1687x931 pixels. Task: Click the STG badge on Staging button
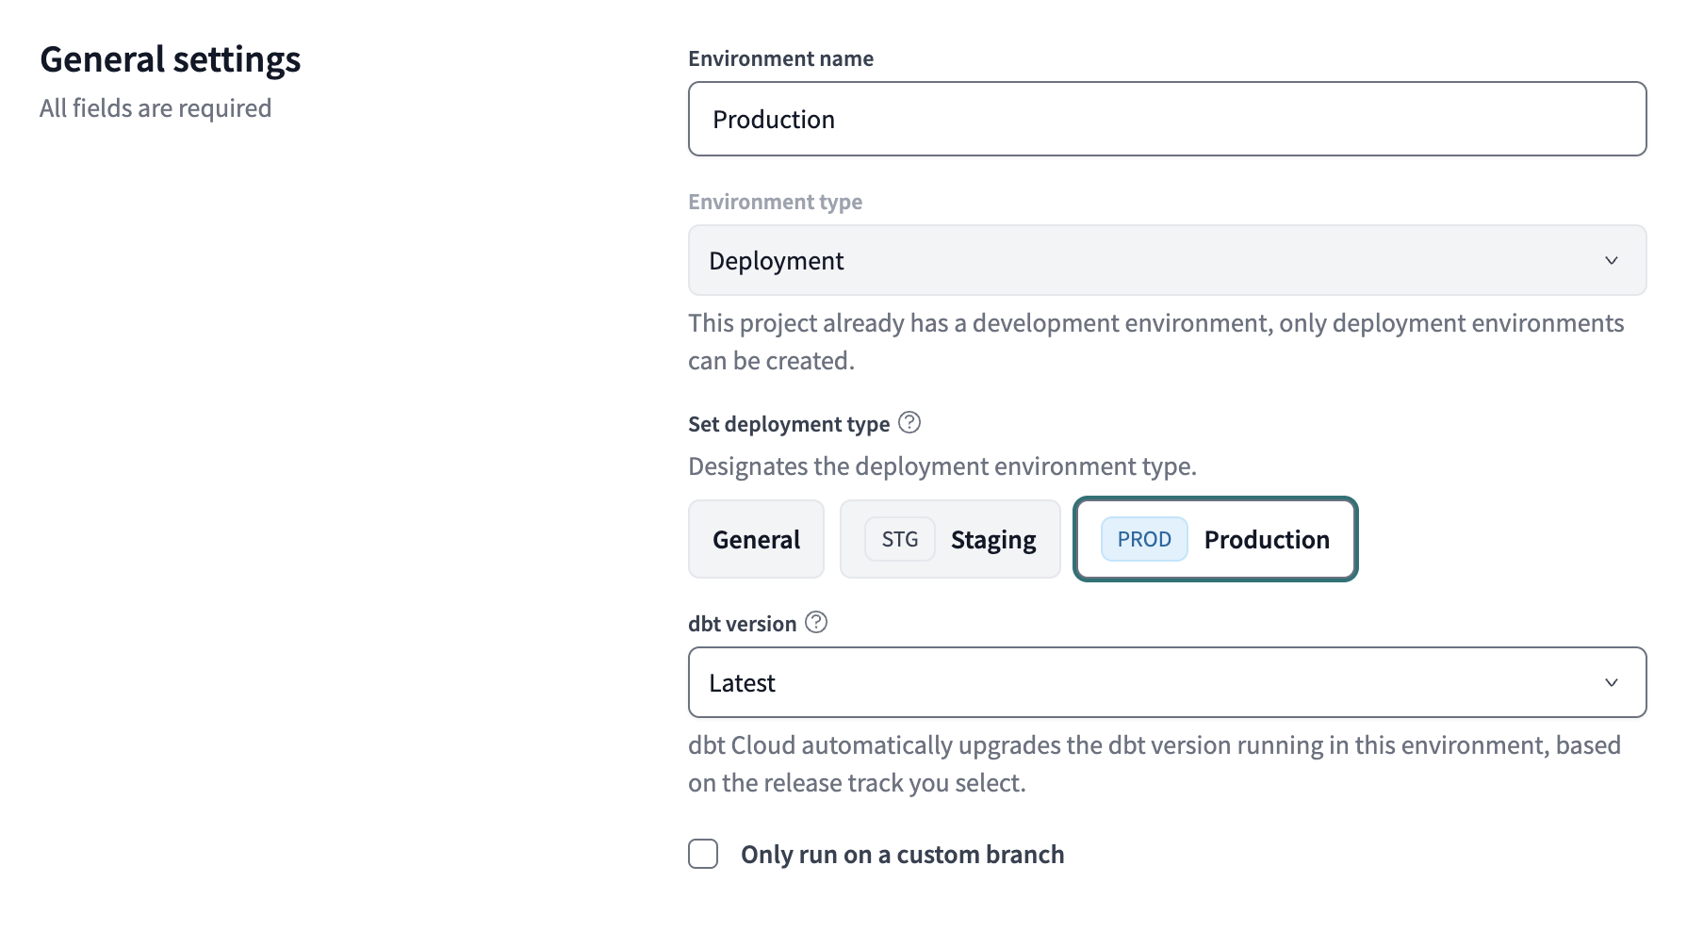point(898,539)
